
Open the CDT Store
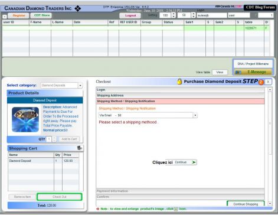(x=41, y=15)
